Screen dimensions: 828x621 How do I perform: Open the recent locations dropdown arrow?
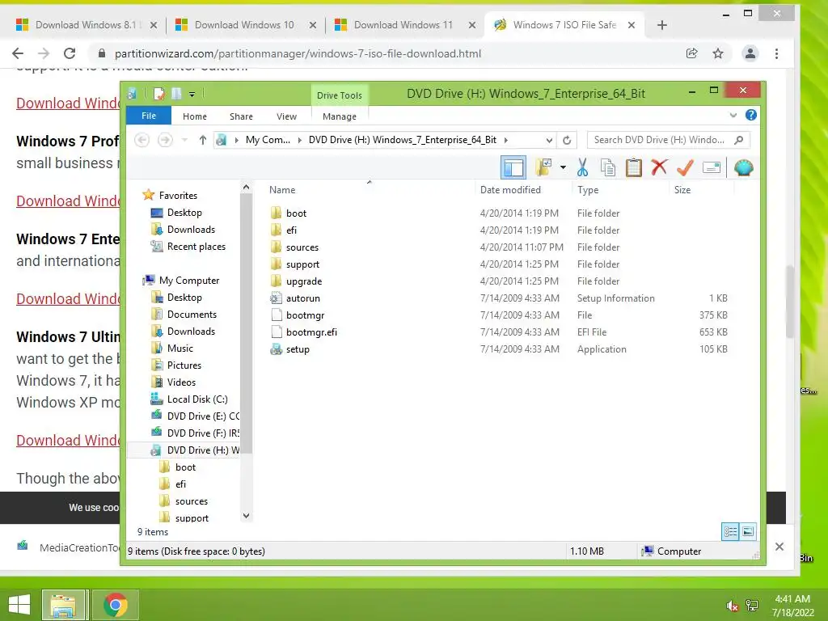click(x=184, y=140)
